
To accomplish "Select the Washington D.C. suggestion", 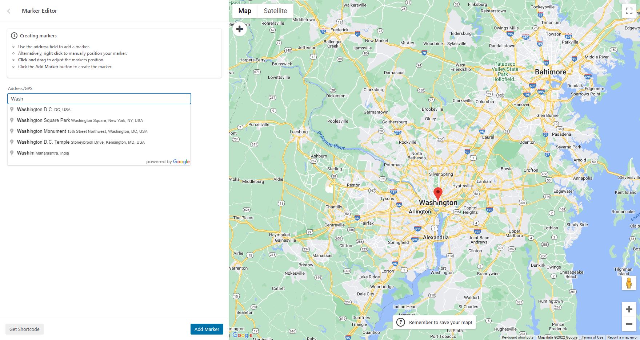I will [x=44, y=109].
